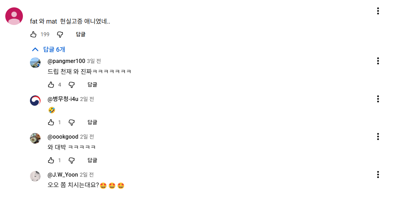Open the more options menu for the top comment
Image resolution: width=408 pixels, height=209 pixels.
[378, 11]
